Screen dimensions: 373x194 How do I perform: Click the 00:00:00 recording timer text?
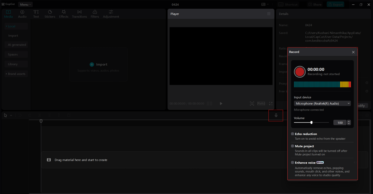[x=316, y=69]
